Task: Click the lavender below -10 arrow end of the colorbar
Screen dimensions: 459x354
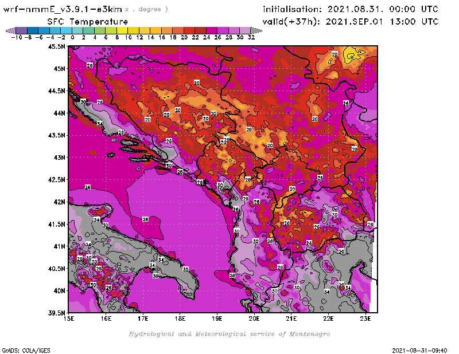Action: coord(11,30)
